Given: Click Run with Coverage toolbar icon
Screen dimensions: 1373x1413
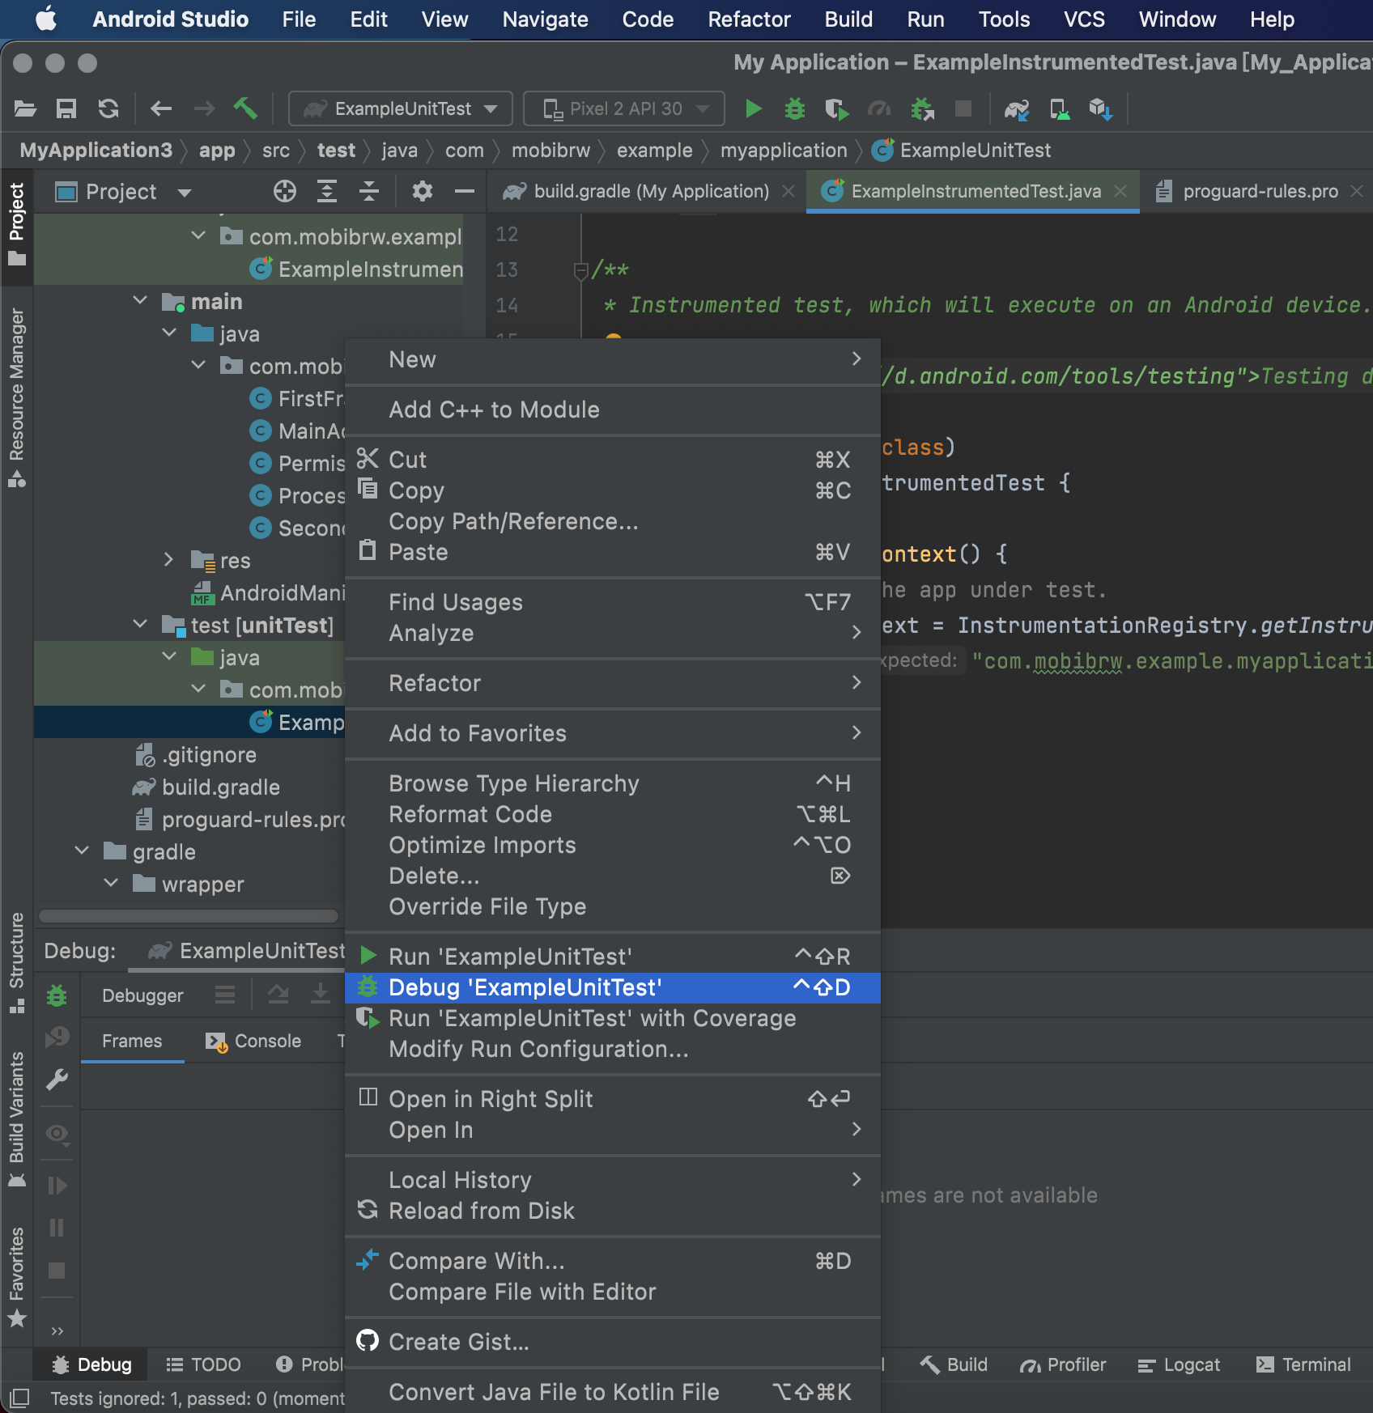Looking at the screenshot, I should click(837, 108).
